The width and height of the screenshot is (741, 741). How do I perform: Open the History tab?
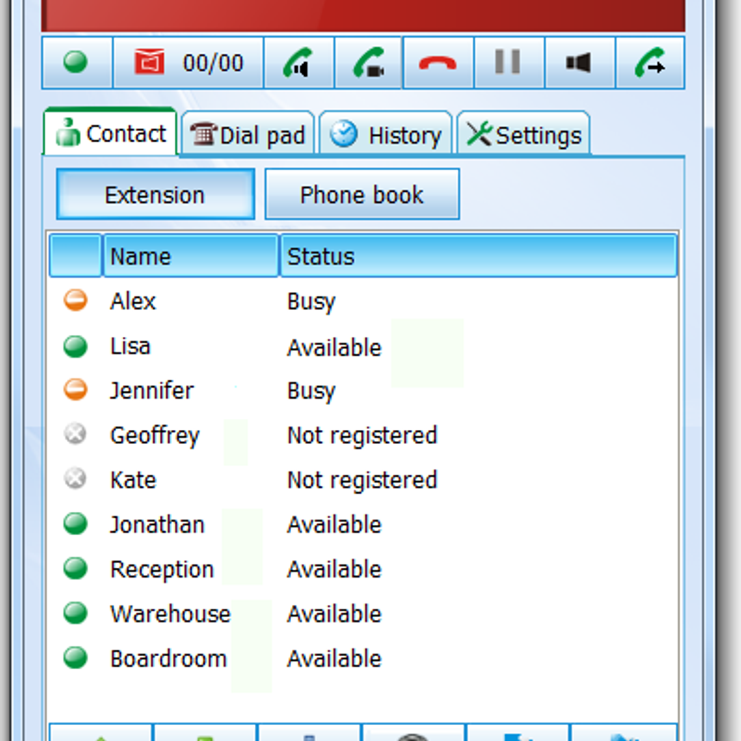(385, 135)
